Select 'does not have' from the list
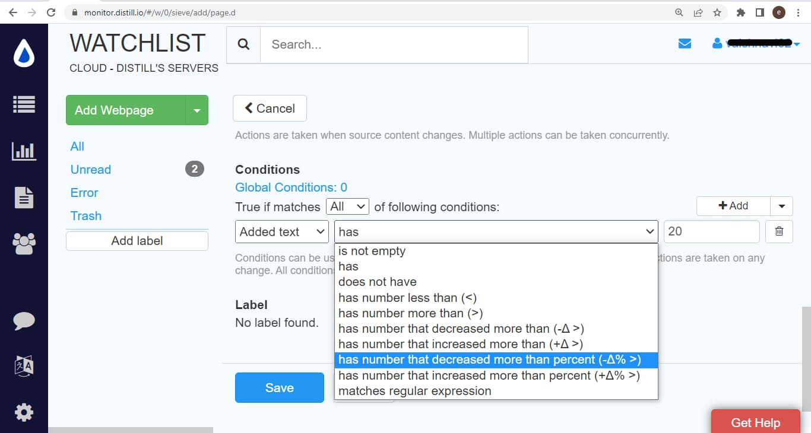Viewport: 811px width, 433px height. (377, 282)
